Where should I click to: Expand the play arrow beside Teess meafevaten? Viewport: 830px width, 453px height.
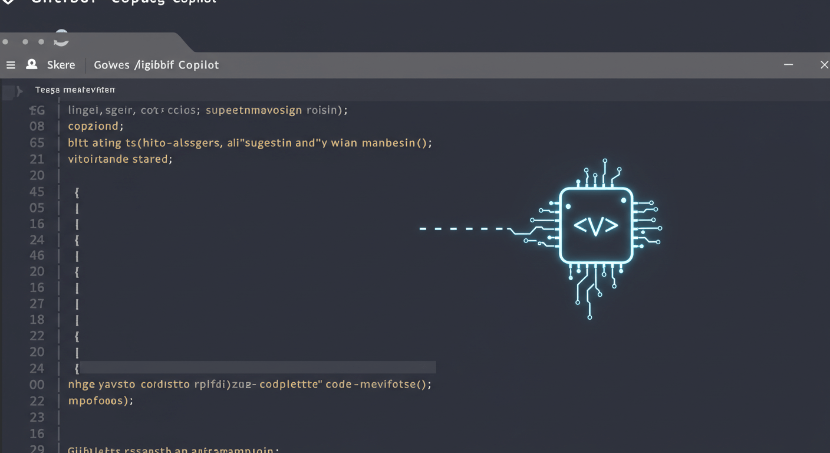[x=19, y=90]
